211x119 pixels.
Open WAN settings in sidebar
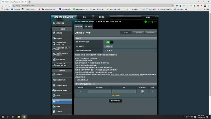(x=62, y=85)
